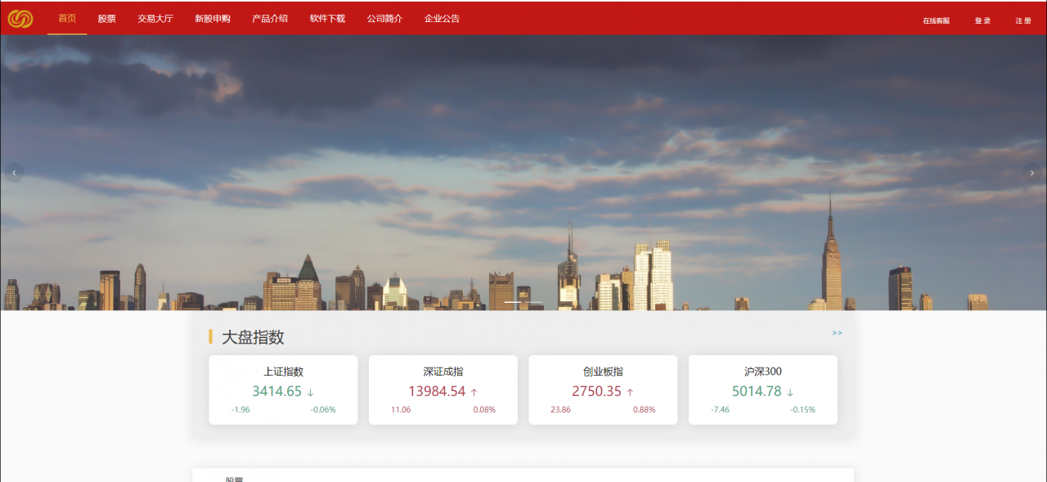Screen dimensions: 1047x482
Task: Open the 企业公告 menu item
Action: pos(441,17)
